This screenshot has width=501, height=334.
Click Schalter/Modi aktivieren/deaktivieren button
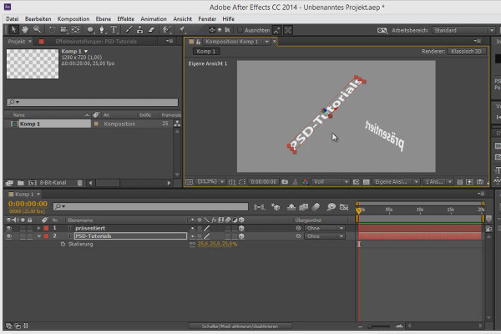240,326
